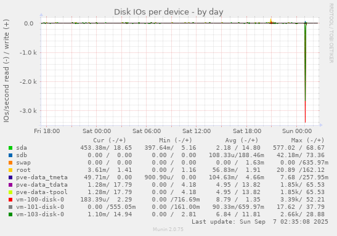Click the sda green legend swatch

tap(10, 148)
